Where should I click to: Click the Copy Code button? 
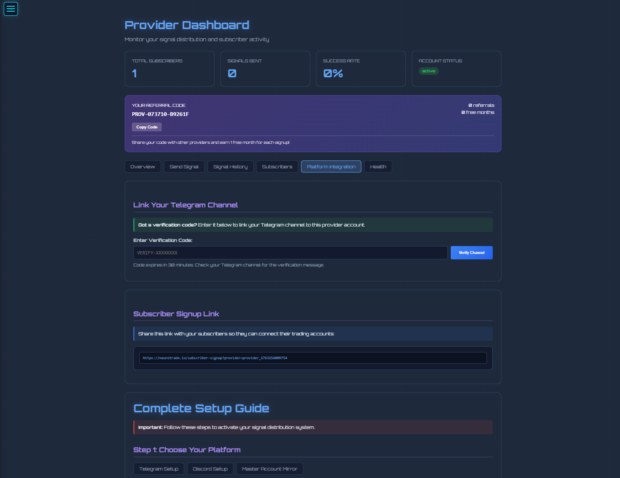146,127
